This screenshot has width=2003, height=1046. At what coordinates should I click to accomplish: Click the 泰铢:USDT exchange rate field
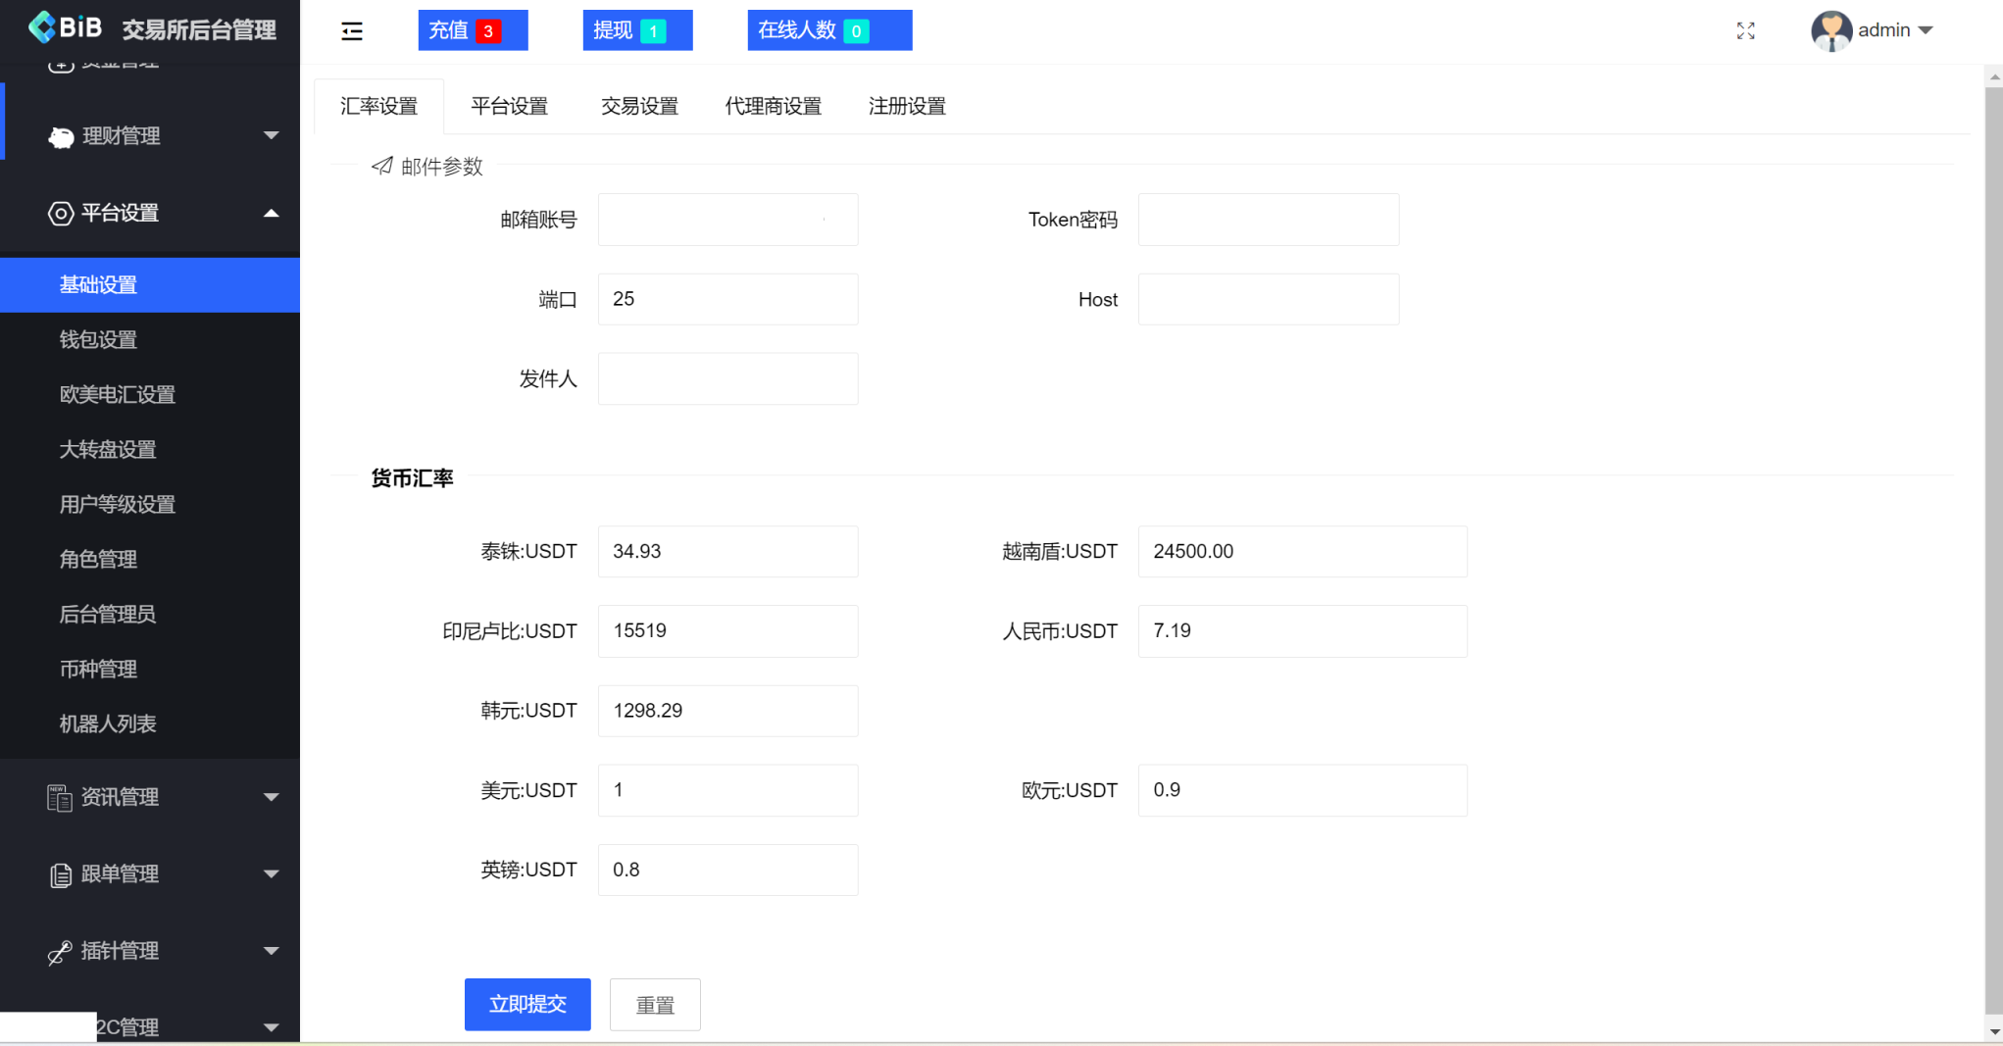pyautogui.click(x=727, y=551)
